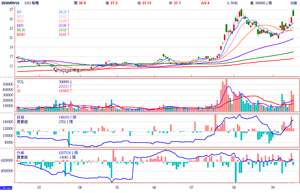
Task: Click the 外資 panel title
Action: coord(20,152)
